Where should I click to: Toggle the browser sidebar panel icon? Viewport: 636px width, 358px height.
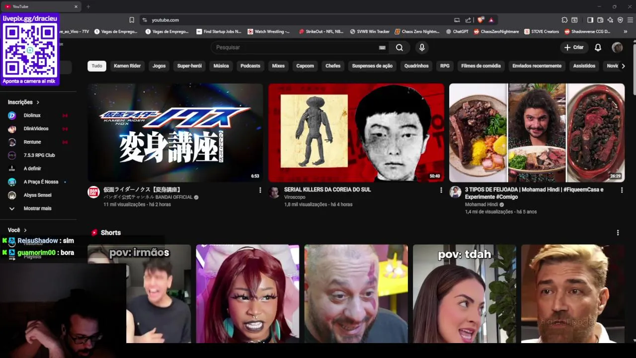click(x=590, y=20)
